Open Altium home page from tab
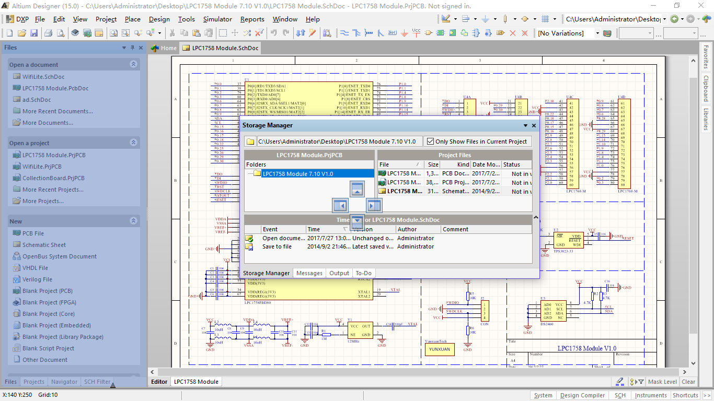The width and height of the screenshot is (714, 401). tap(164, 48)
